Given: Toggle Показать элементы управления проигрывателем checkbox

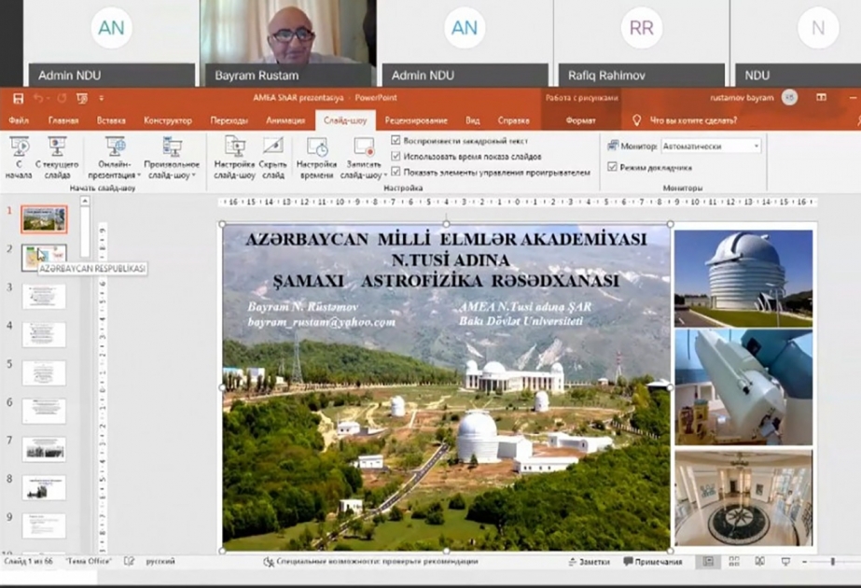Looking at the screenshot, I should 396,172.
